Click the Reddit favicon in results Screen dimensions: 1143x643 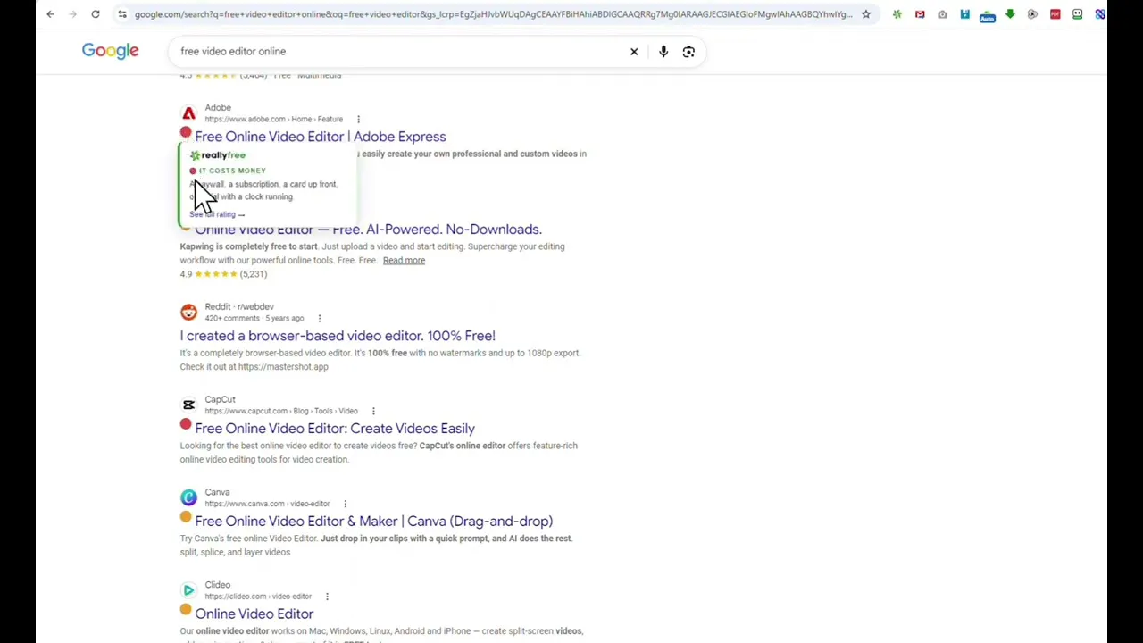(188, 313)
